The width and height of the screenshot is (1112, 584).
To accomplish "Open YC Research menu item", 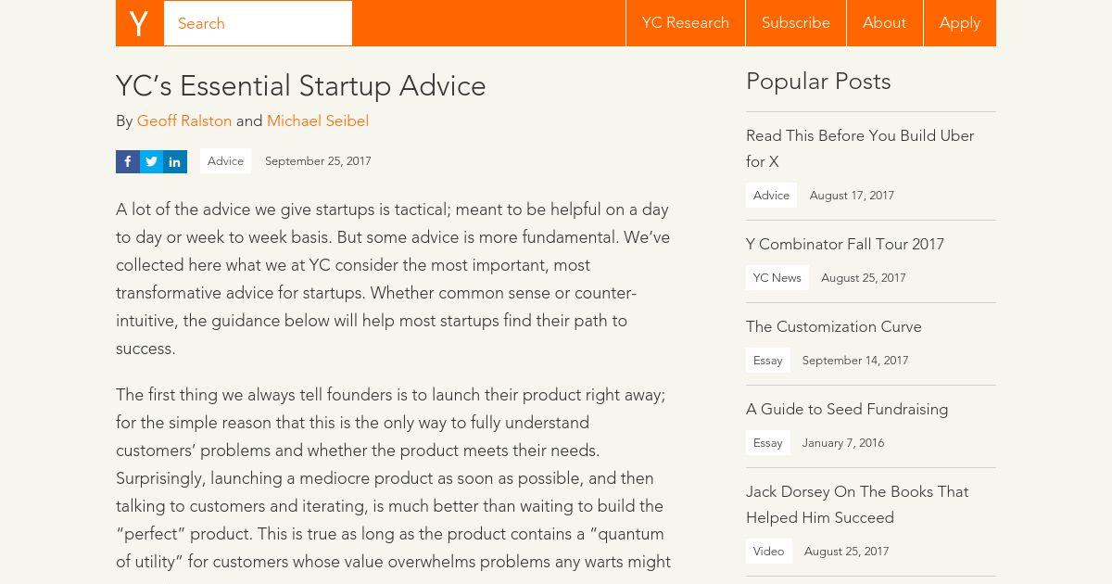I will tap(686, 23).
